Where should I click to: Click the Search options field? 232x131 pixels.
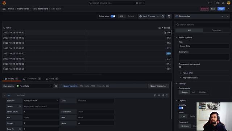[x=203, y=25]
